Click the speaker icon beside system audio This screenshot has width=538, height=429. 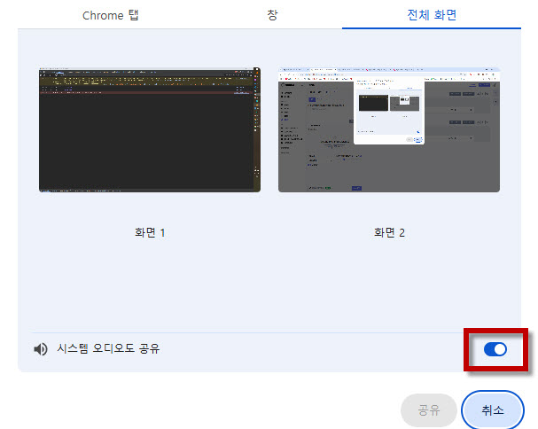(40, 349)
